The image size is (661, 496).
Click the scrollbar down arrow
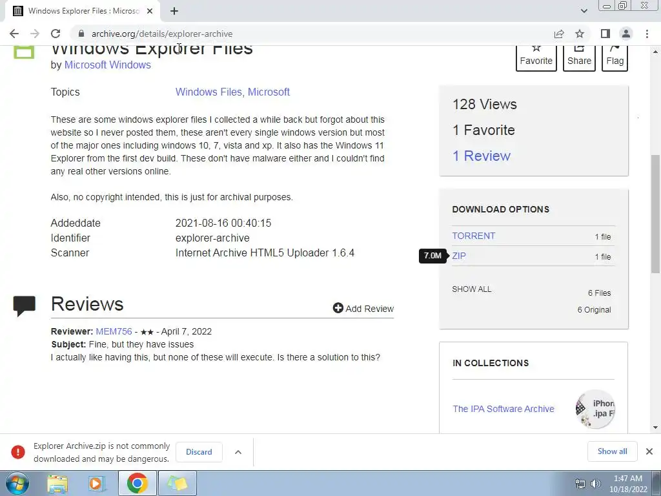655,428
